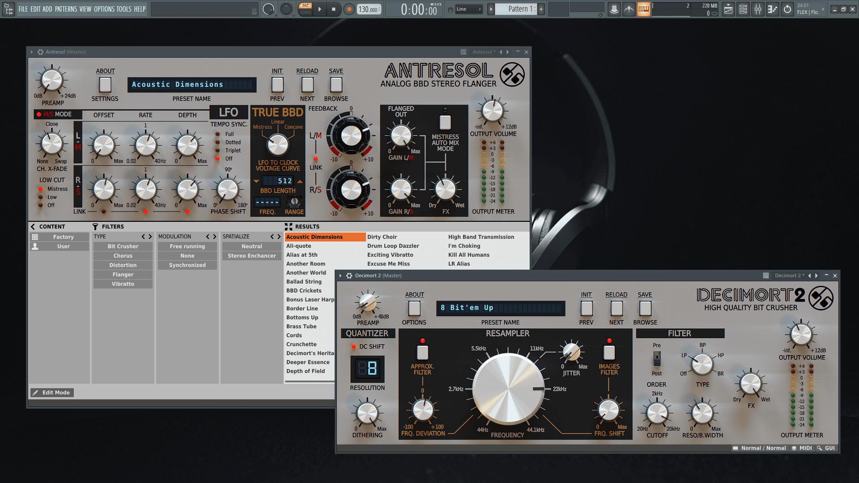Screen dimensions: 859x483
Task: Open the browser panel icon at top-left
Action: coord(9,9)
